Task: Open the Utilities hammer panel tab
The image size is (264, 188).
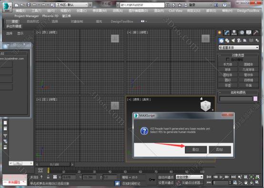Action: [256, 32]
